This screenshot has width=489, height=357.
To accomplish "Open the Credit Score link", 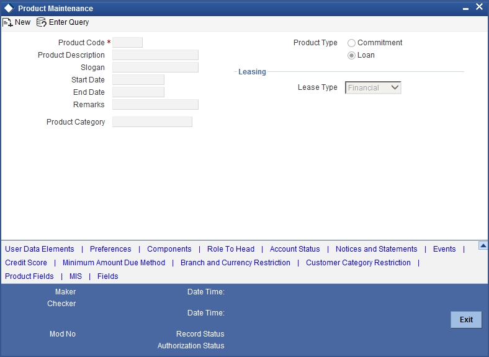I will (26, 263).
